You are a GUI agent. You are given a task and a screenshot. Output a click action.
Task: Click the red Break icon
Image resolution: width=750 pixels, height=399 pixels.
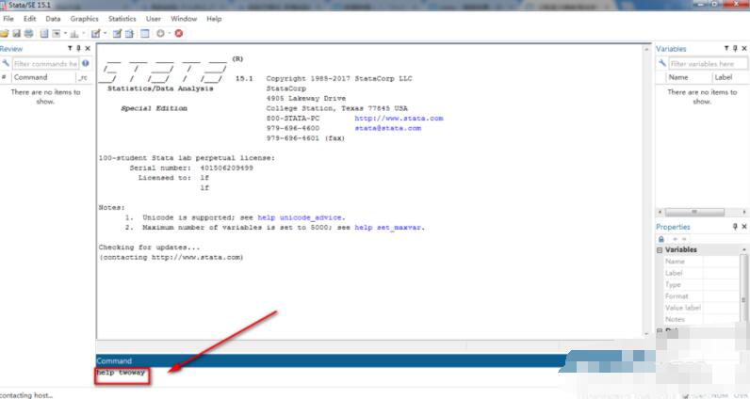tap(179, 34)
